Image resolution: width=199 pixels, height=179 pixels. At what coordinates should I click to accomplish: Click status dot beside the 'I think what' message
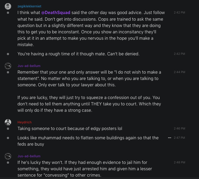pos(8,13)
